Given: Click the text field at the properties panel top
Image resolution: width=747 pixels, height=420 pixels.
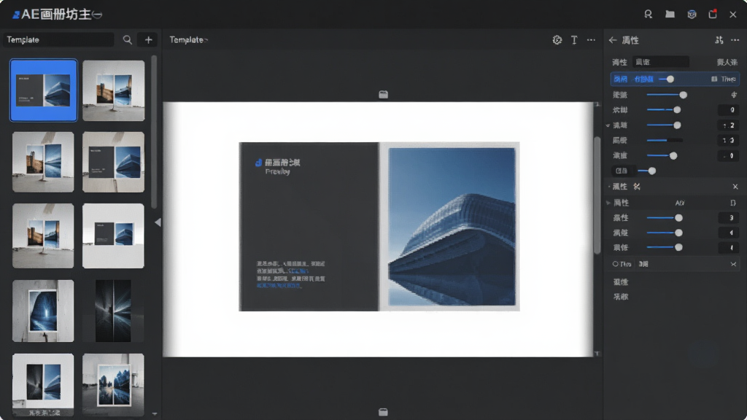Looking at the screenshot, I should (661, 62).
